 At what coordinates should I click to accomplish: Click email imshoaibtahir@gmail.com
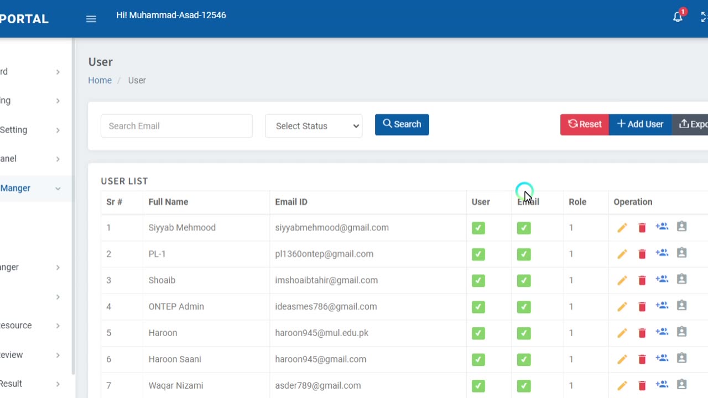[x=326, y=280]
